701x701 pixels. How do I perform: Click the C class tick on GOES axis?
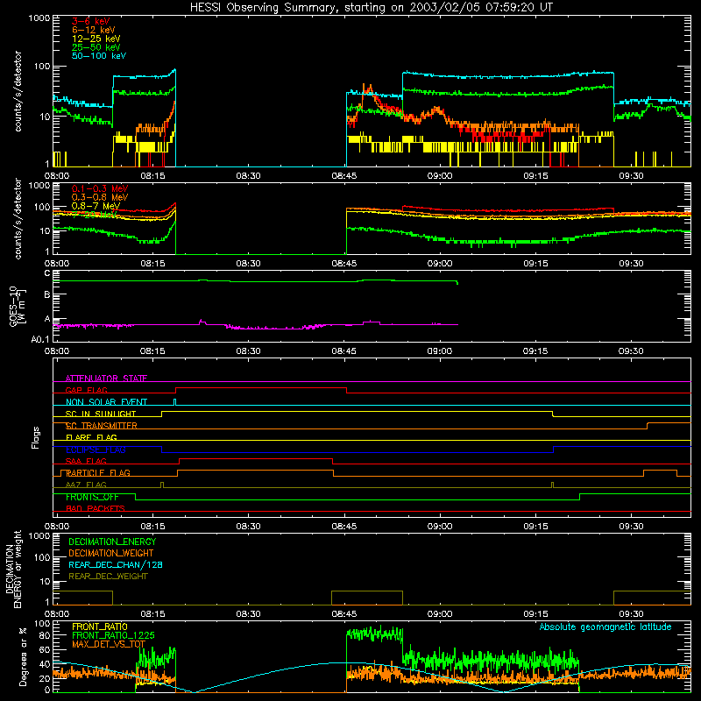(47, 273)
